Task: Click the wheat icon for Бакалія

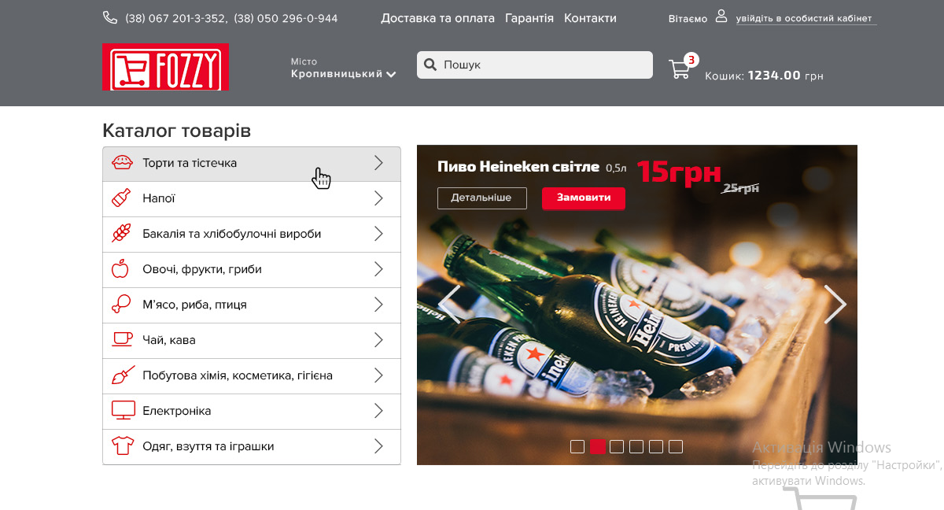Action: (121, 234)
